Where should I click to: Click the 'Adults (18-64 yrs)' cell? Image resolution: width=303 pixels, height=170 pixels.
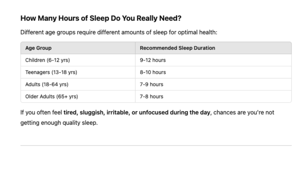click(x=78, y=84)
